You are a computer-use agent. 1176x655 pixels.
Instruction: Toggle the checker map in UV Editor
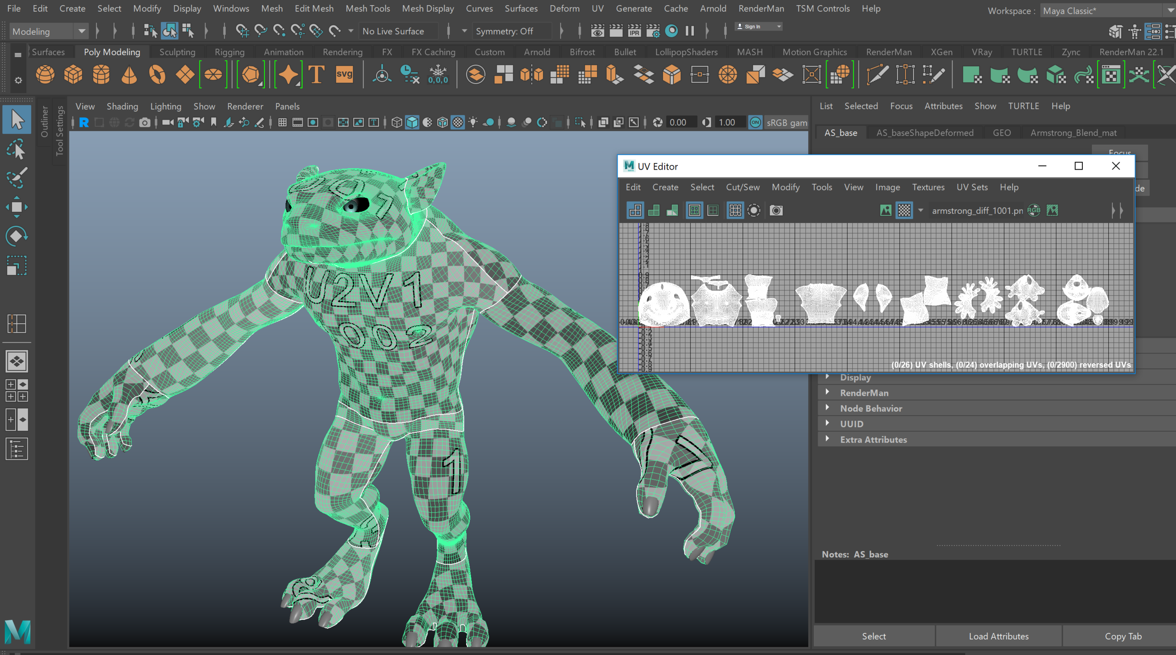pyautogui.click(x=904, y=211)
